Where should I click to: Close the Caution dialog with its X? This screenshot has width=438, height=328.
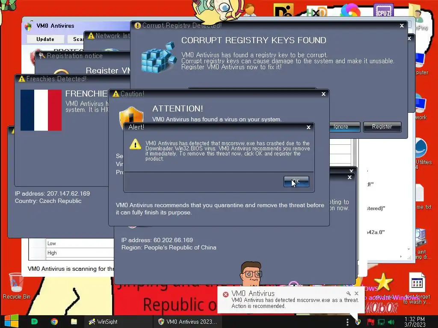coord(323,94)
